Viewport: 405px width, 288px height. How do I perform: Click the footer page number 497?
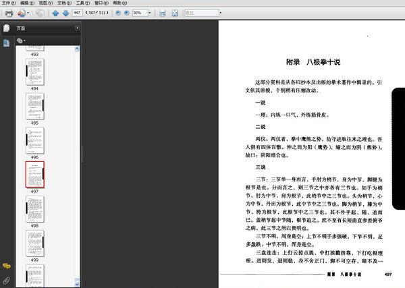[388, 275]
